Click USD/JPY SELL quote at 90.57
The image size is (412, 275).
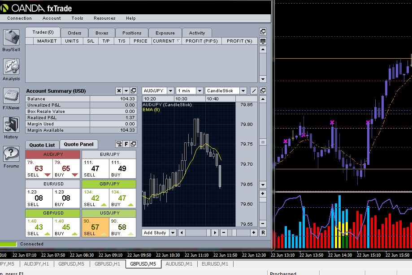[x=95, y=227]
